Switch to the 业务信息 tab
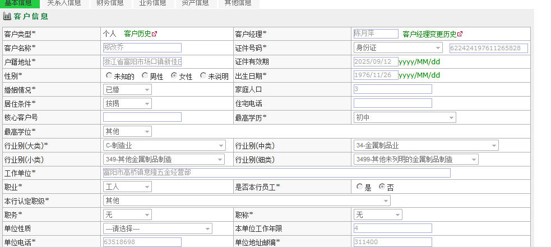Image resolution: width=551 pixels, height=248 pixels. coord(152,3)
